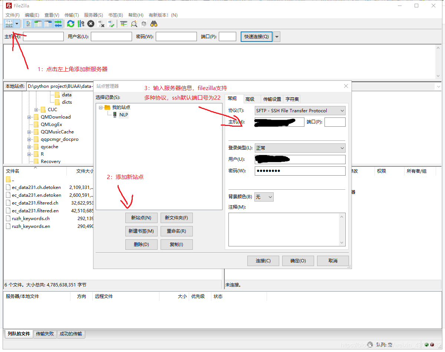Click the cancel current operation icon

coord(91,24)
